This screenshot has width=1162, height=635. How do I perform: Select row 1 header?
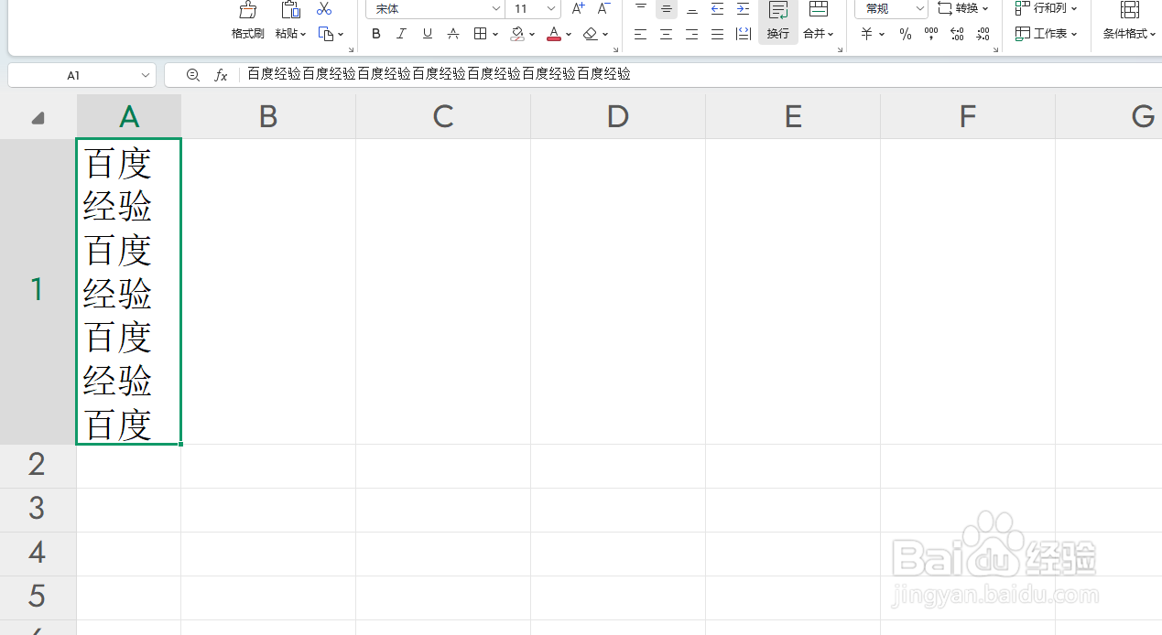click(x=38, y=291)
